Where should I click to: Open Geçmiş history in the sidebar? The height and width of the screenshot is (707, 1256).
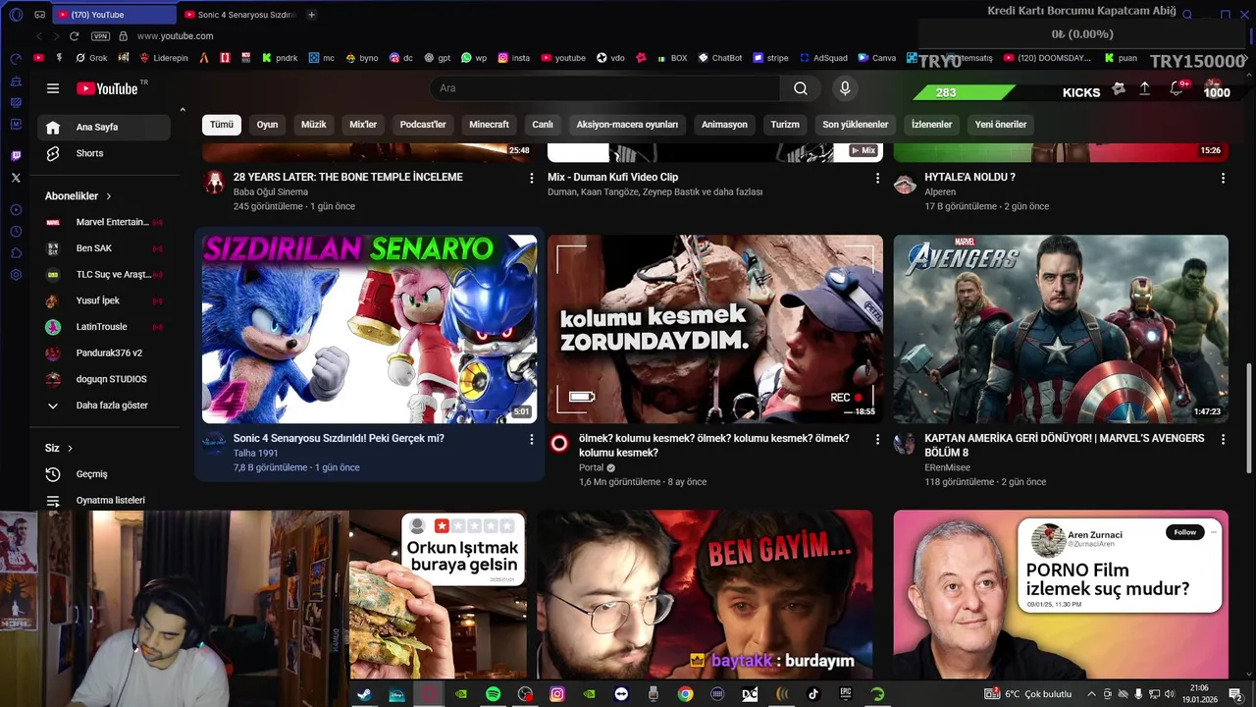pyautogui.click(x=104, y=474)
